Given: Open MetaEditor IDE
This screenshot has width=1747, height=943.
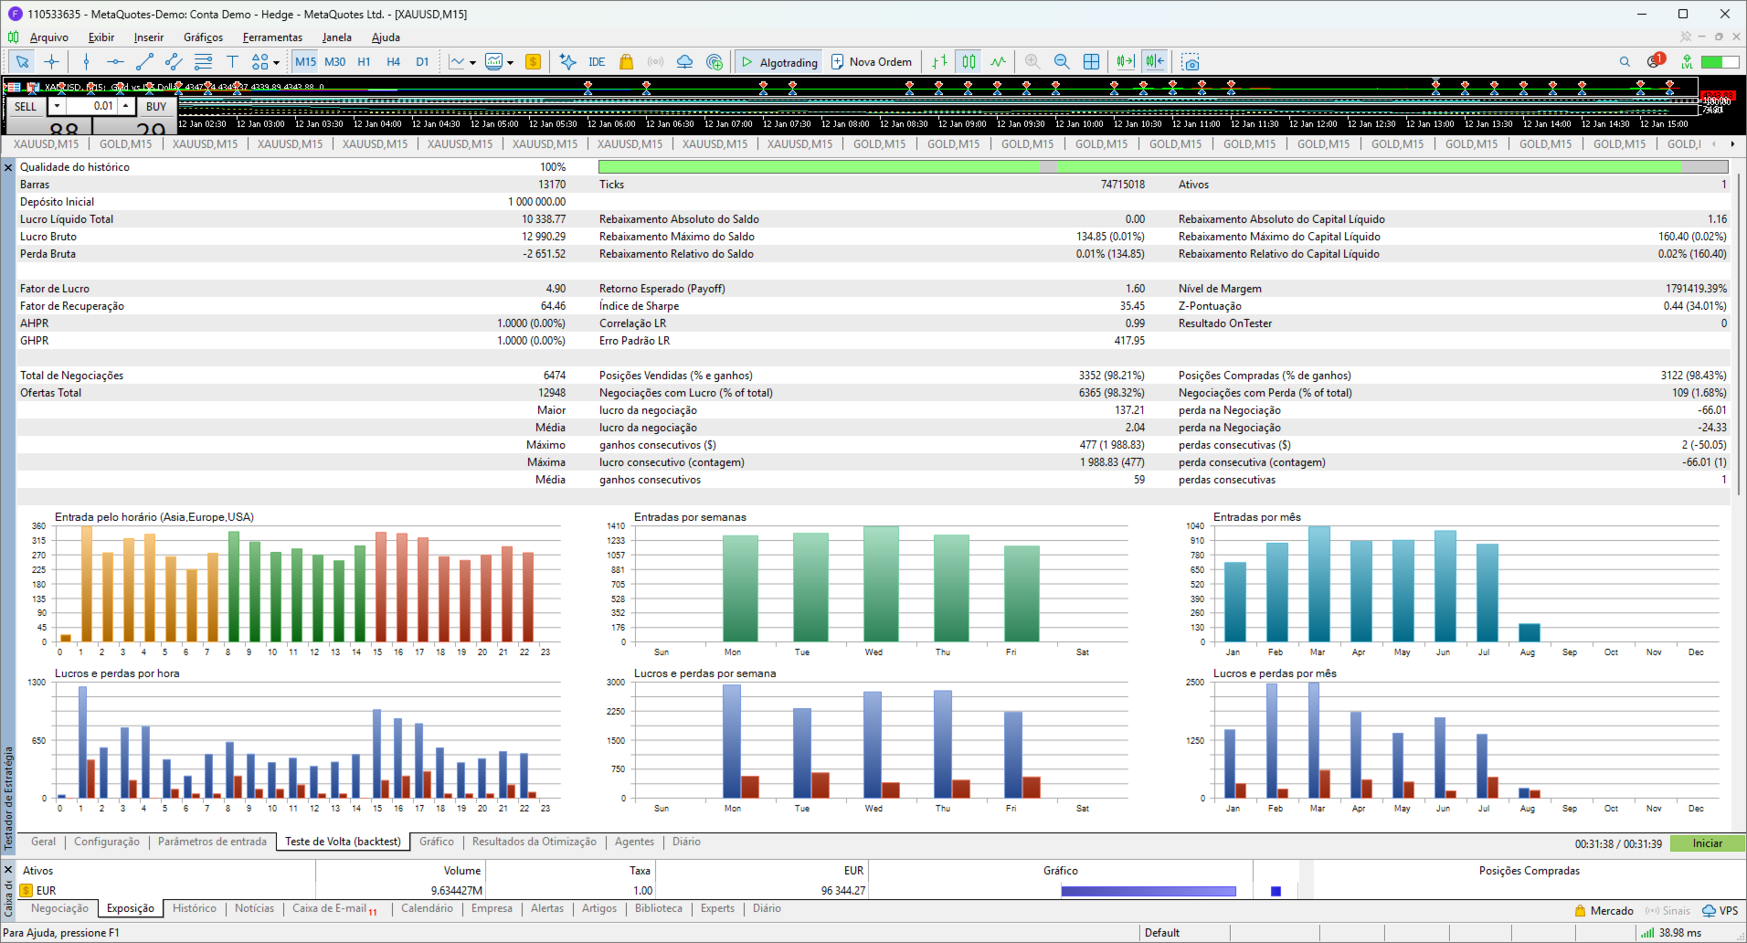Looking at the screenshot, I should point(597,62).
